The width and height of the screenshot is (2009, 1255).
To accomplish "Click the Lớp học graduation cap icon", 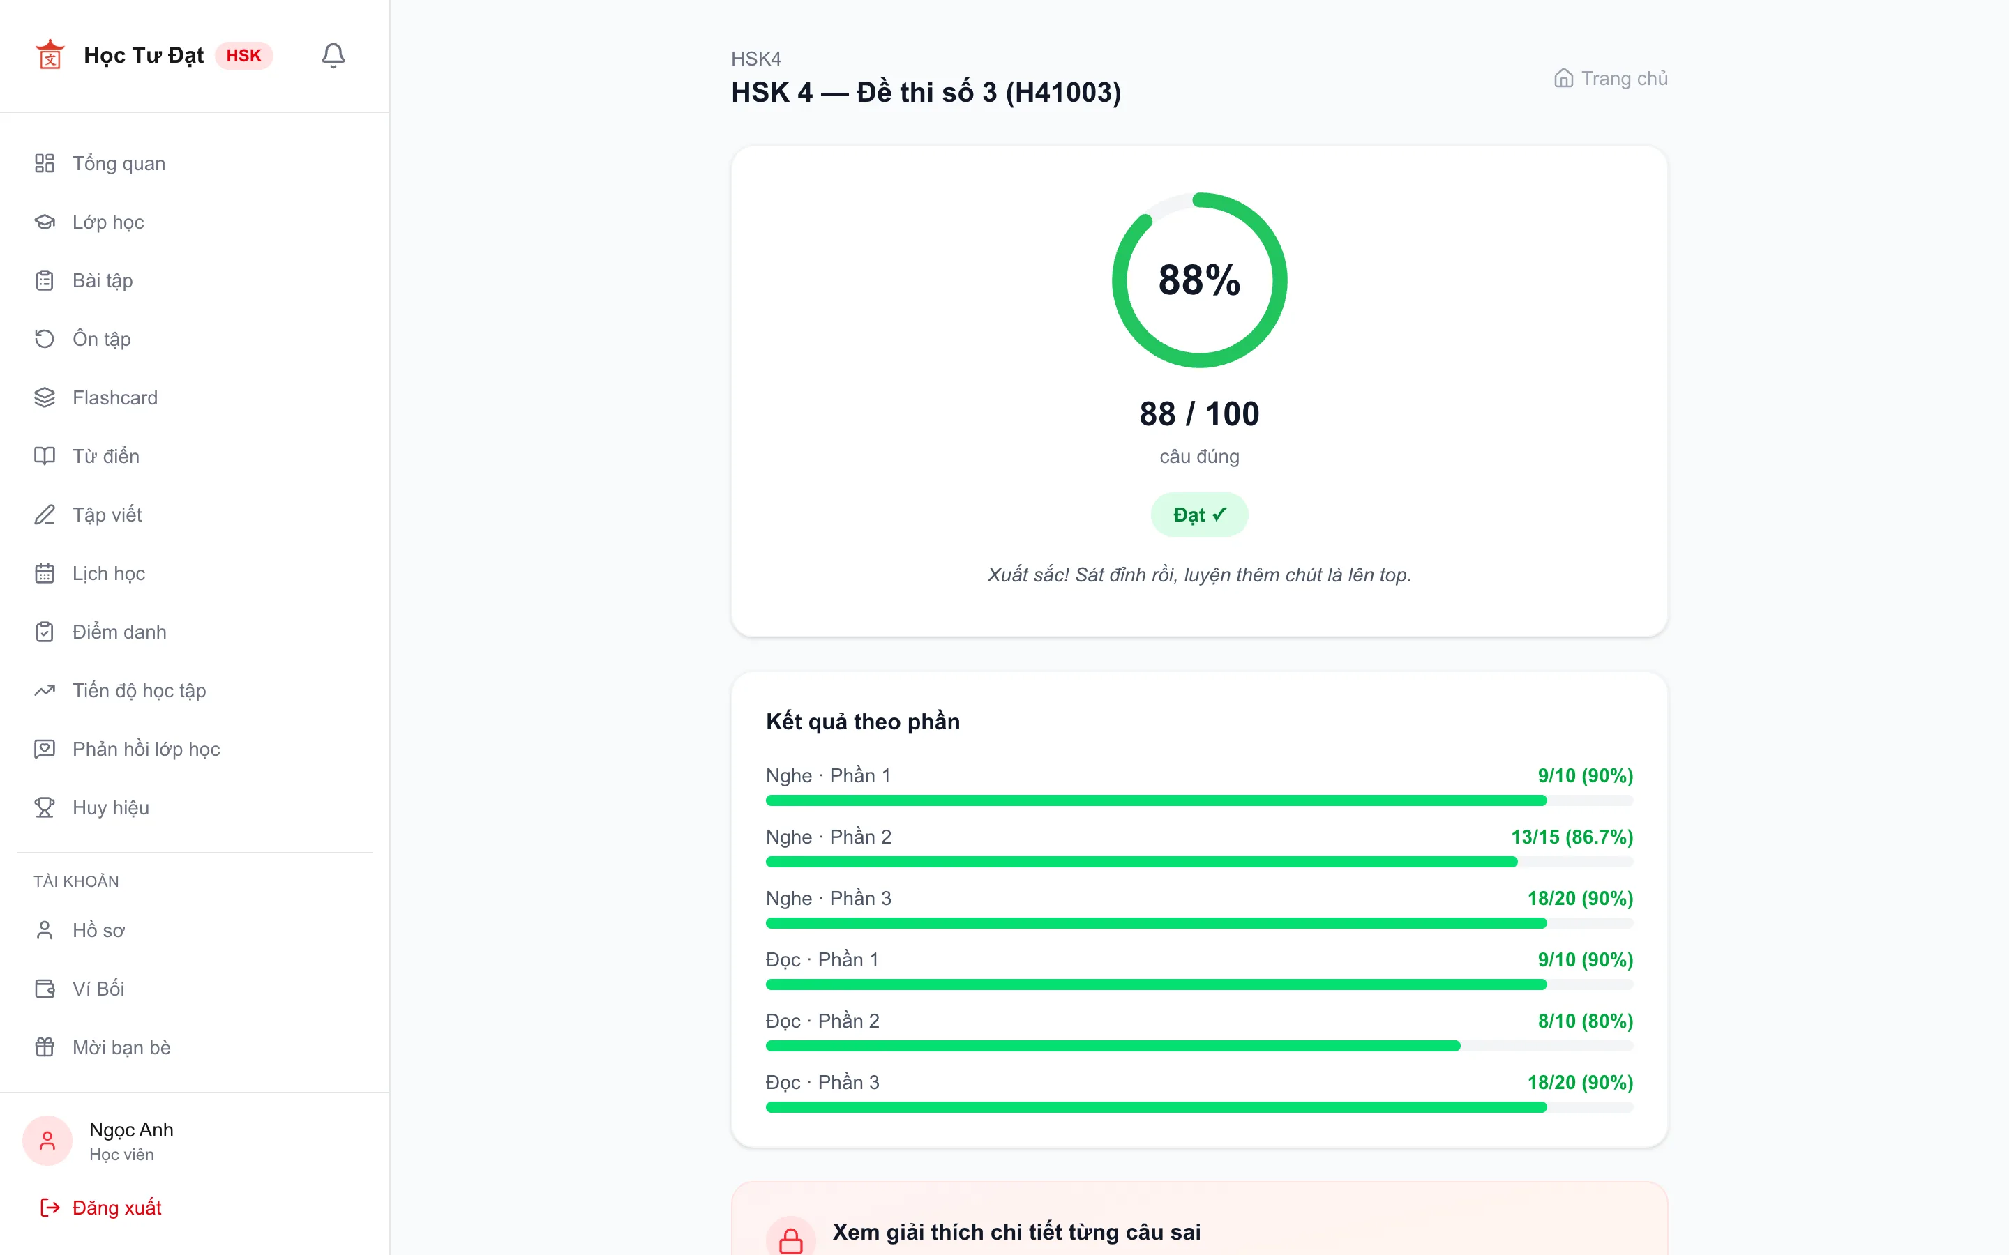I will point(45,222).
